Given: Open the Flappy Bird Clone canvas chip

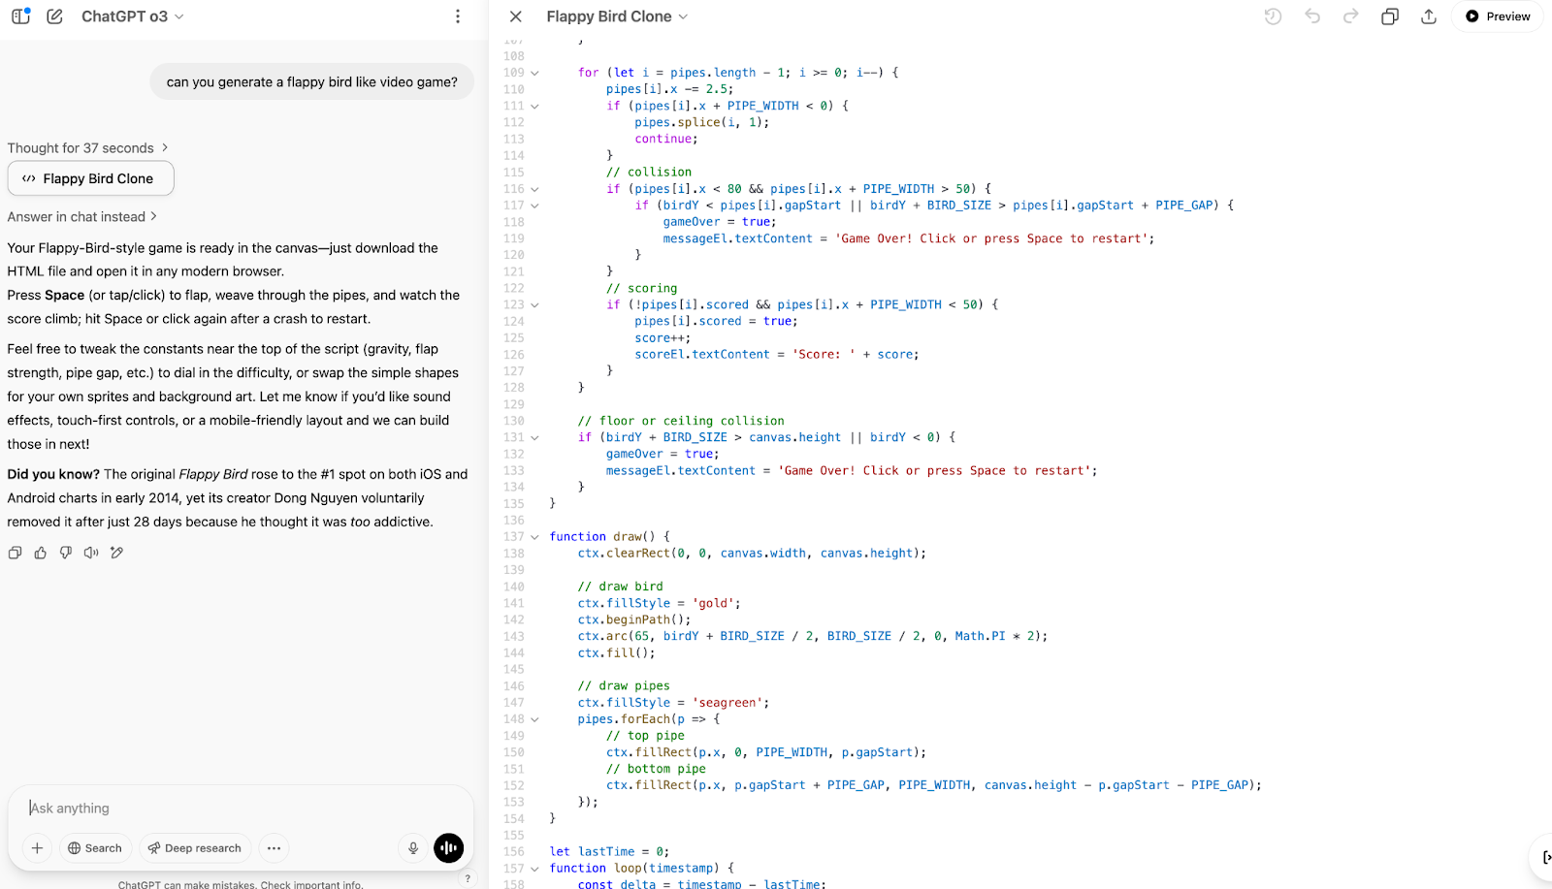Looking at the screenshot, I should point(90,178).
